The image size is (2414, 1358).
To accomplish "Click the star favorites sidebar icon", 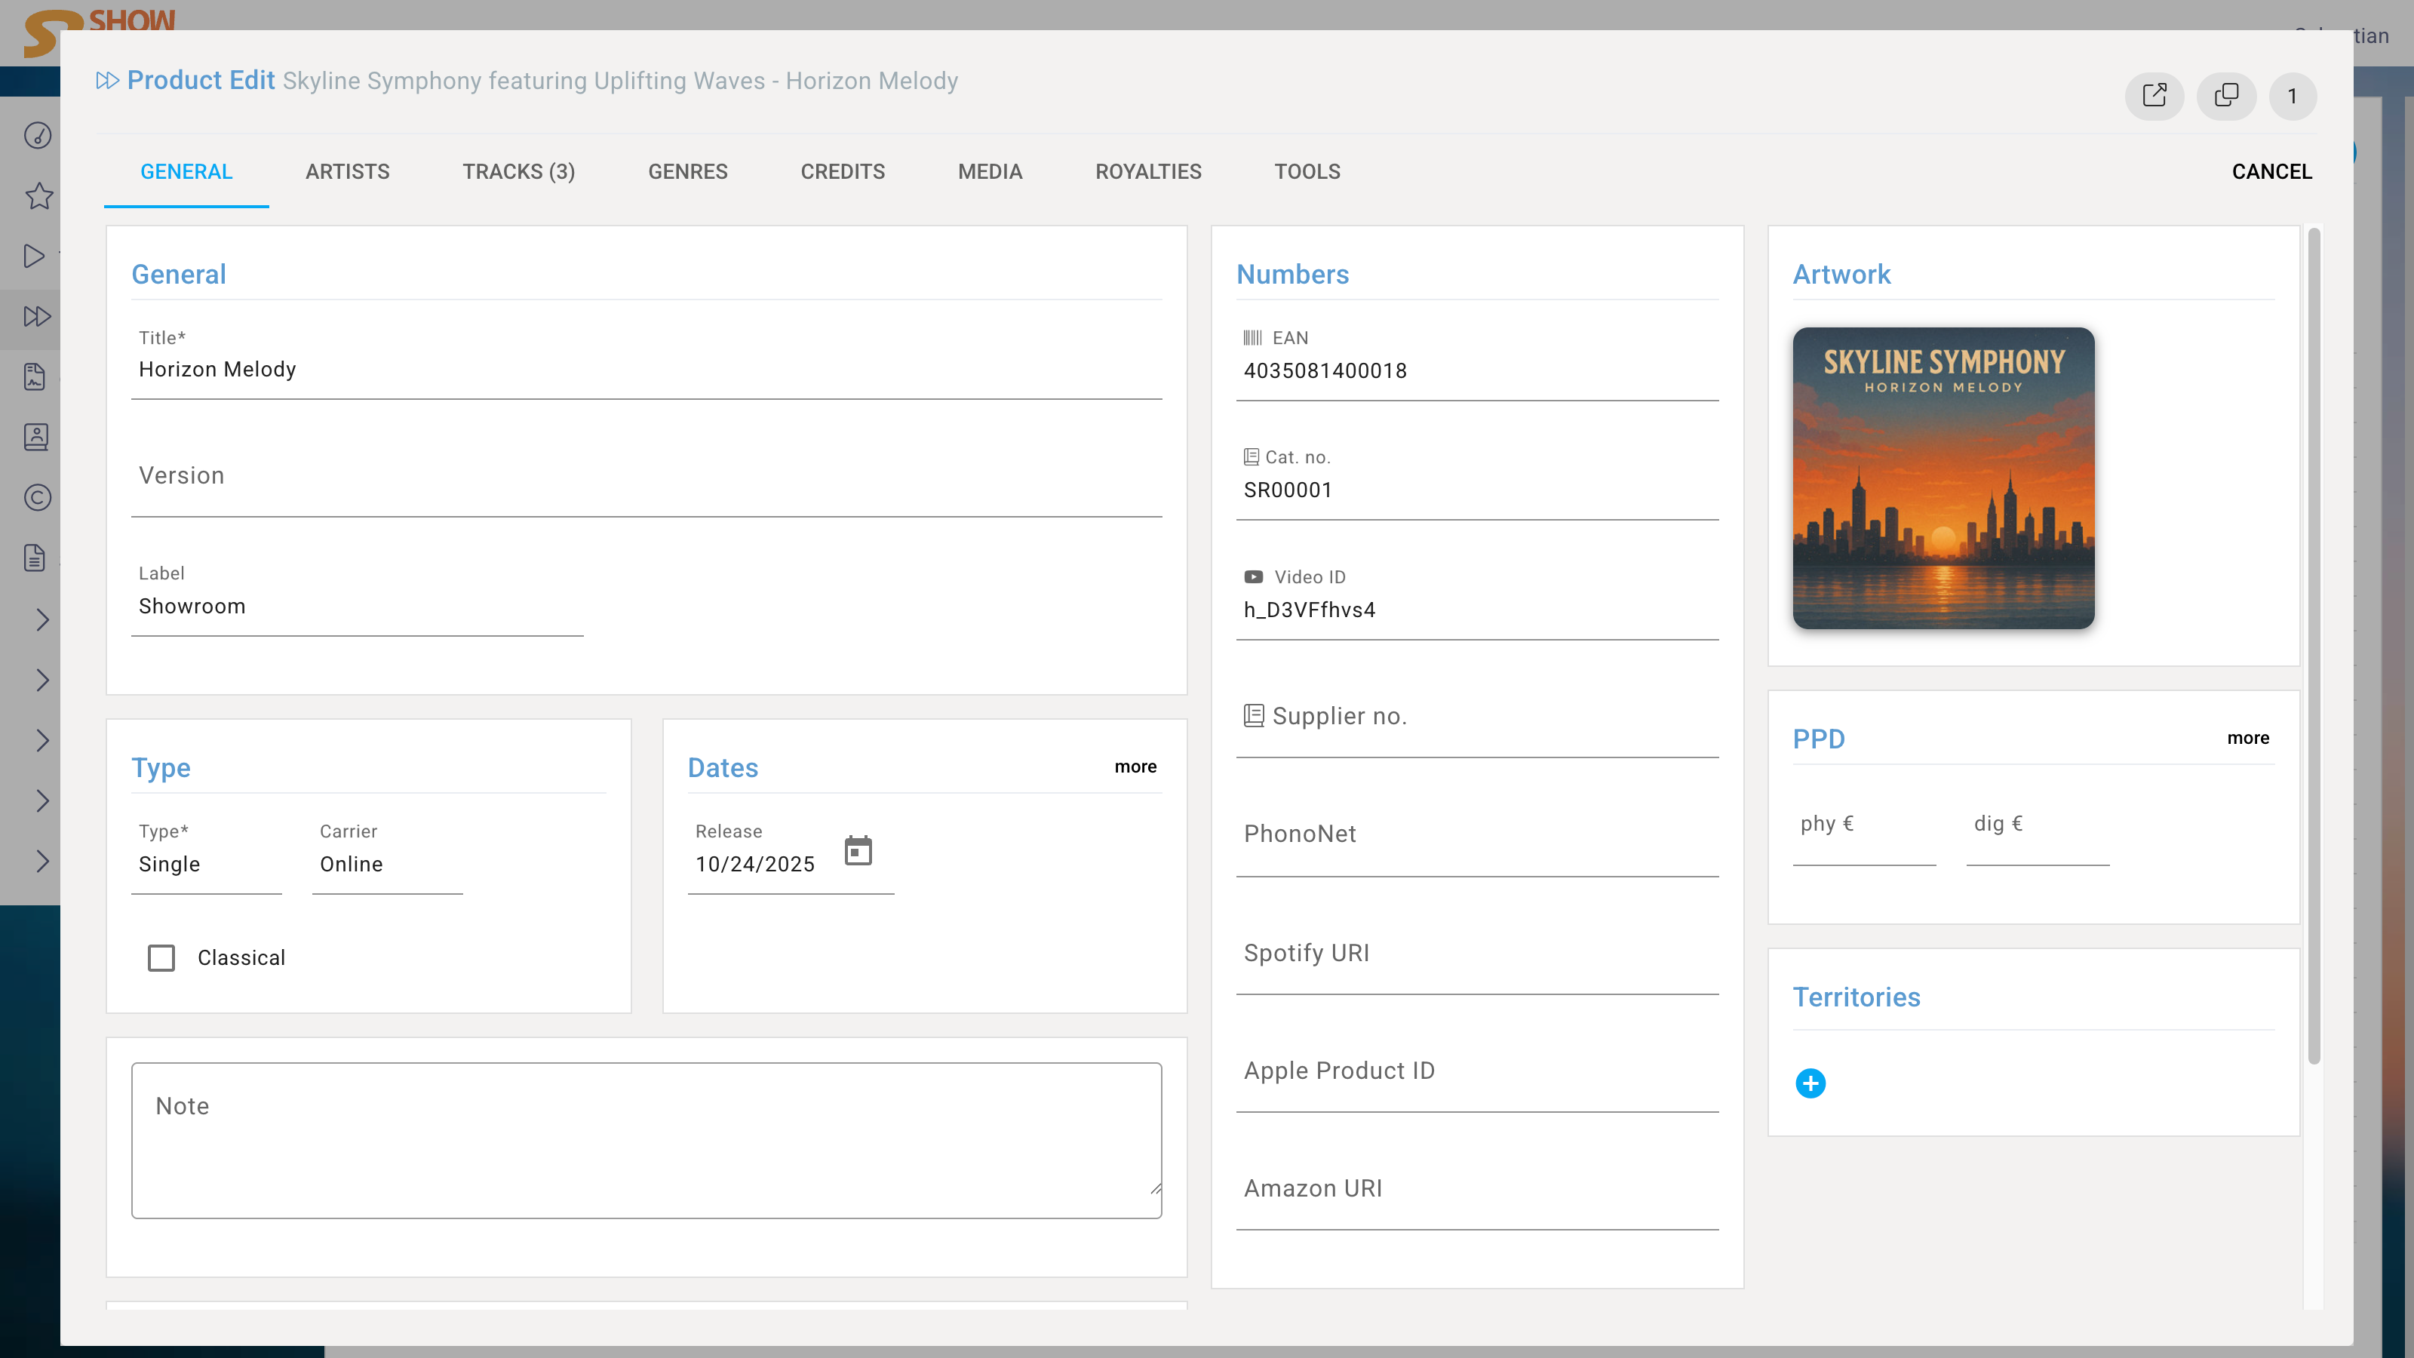I will pos(38,196).
